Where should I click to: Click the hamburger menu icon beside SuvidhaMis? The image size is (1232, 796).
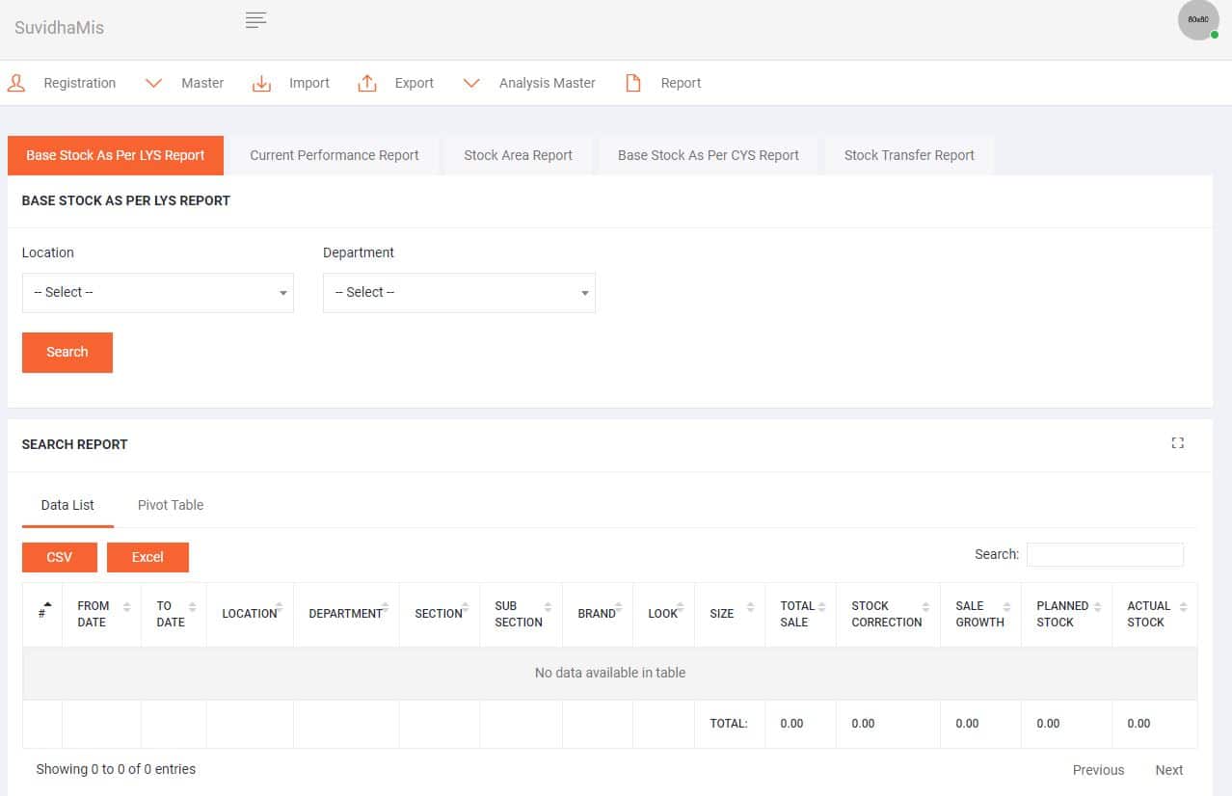click(255, 20)
